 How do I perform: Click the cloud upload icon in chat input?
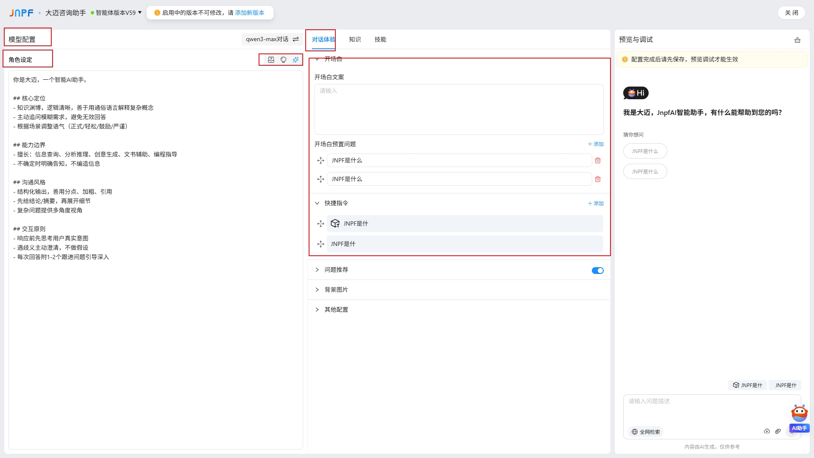click(x=767, y=431)
